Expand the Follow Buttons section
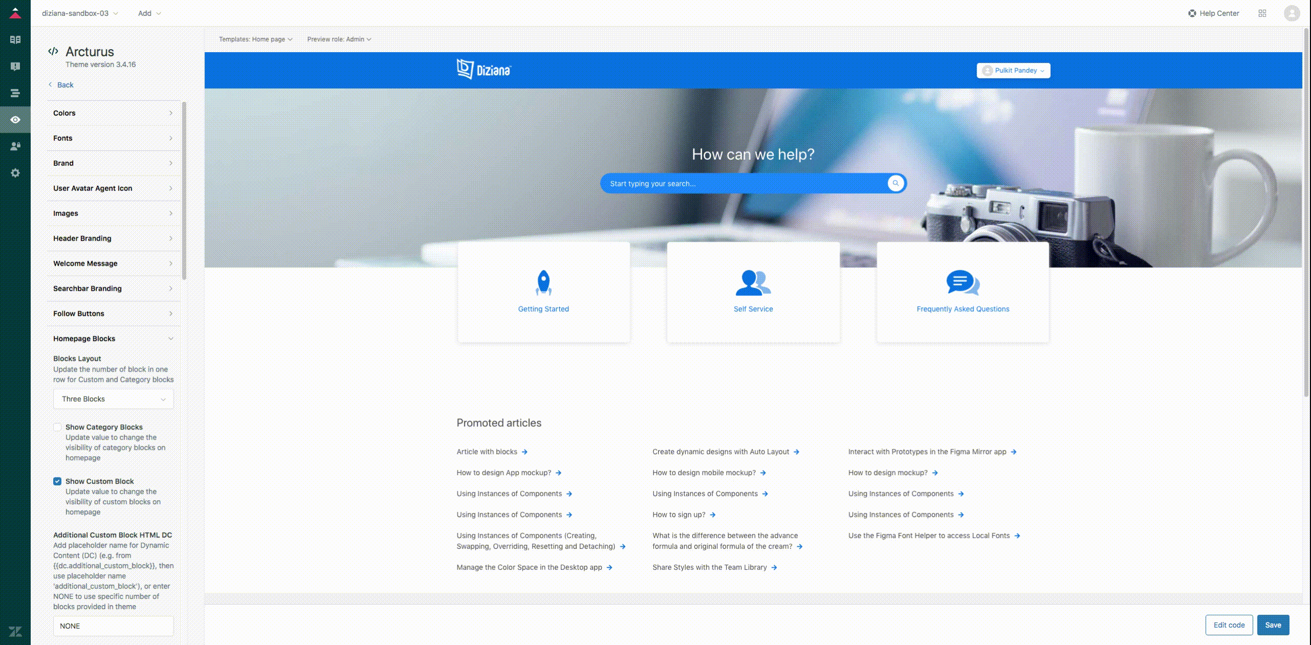Screen dimensions: 1311x645 [113, 314]
